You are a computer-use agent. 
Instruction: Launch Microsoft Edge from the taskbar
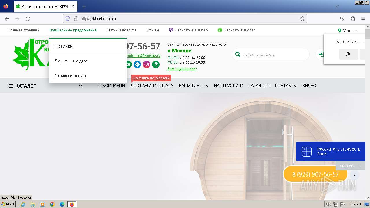62,204
